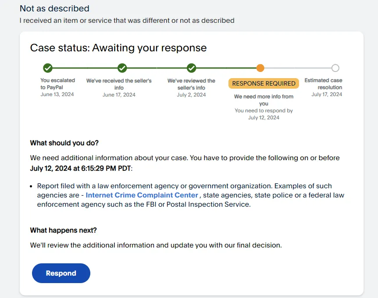Click the green checkmark for 'We've reviewed the seller's info'
Screen dimensions: 378x298
(191, 68)
